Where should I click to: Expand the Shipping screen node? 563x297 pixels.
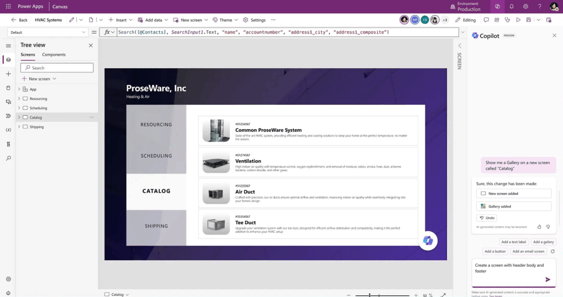coord(19,127)
